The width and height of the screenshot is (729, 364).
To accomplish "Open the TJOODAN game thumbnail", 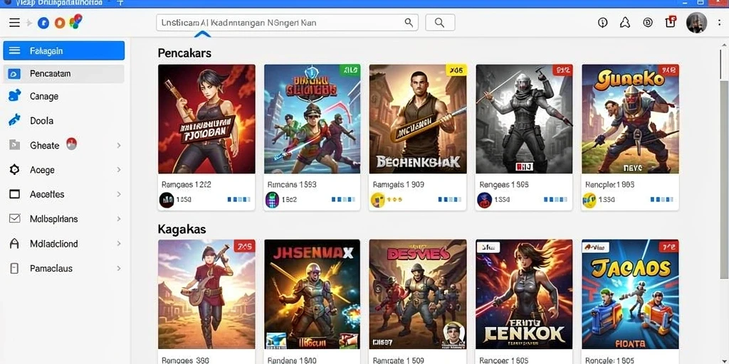I will pos(206,119).
